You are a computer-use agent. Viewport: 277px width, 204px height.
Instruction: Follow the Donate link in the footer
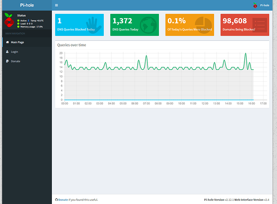[x=63, y=200]
